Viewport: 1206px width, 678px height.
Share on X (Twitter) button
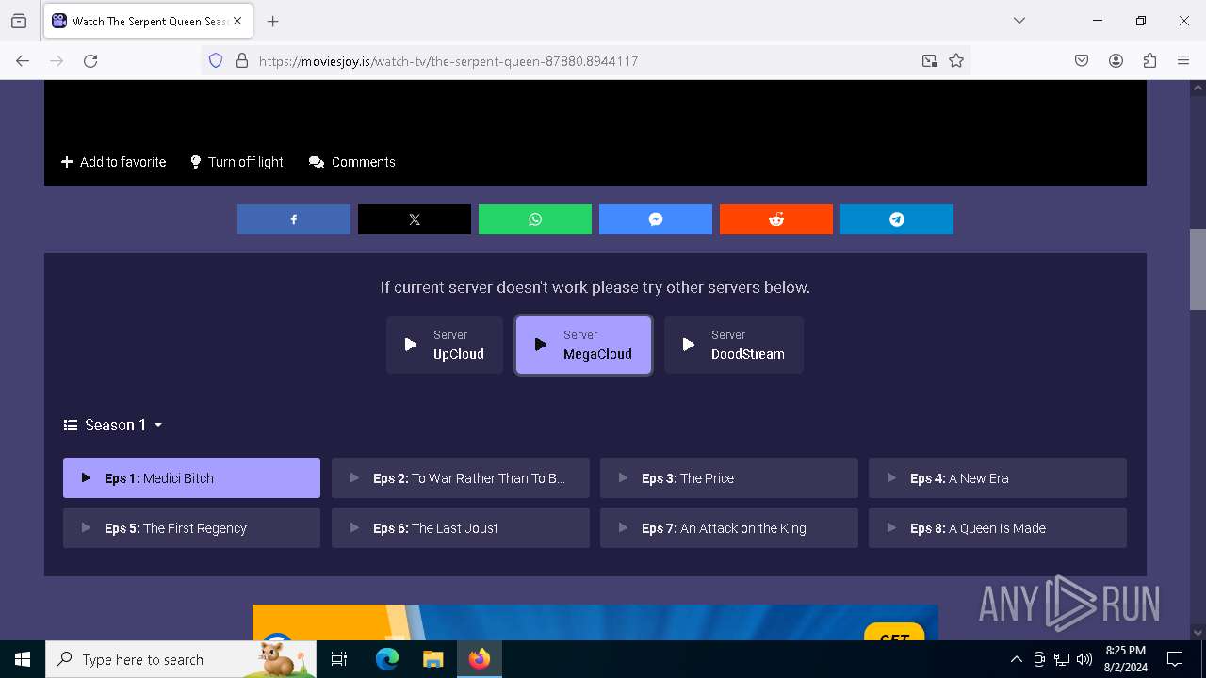415,219
